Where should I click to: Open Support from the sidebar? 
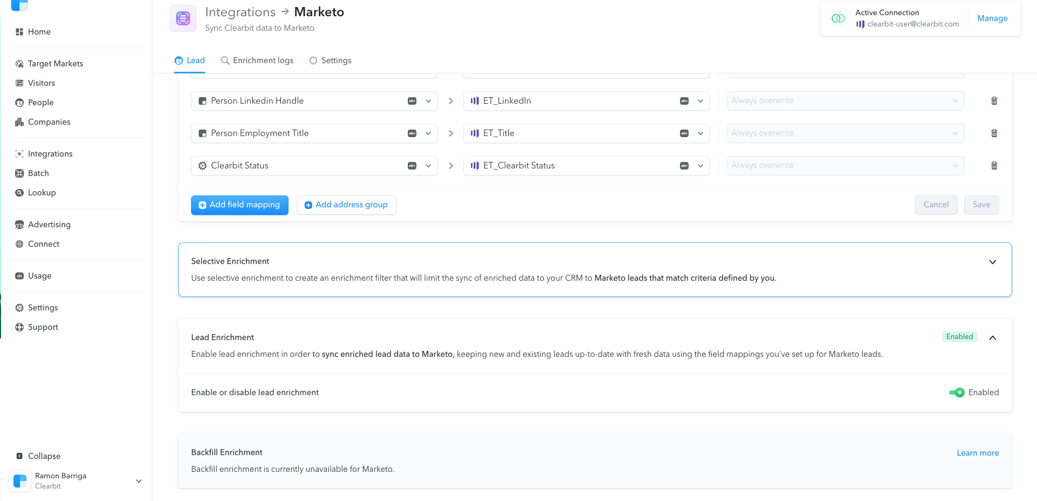(x=43, y=327)
